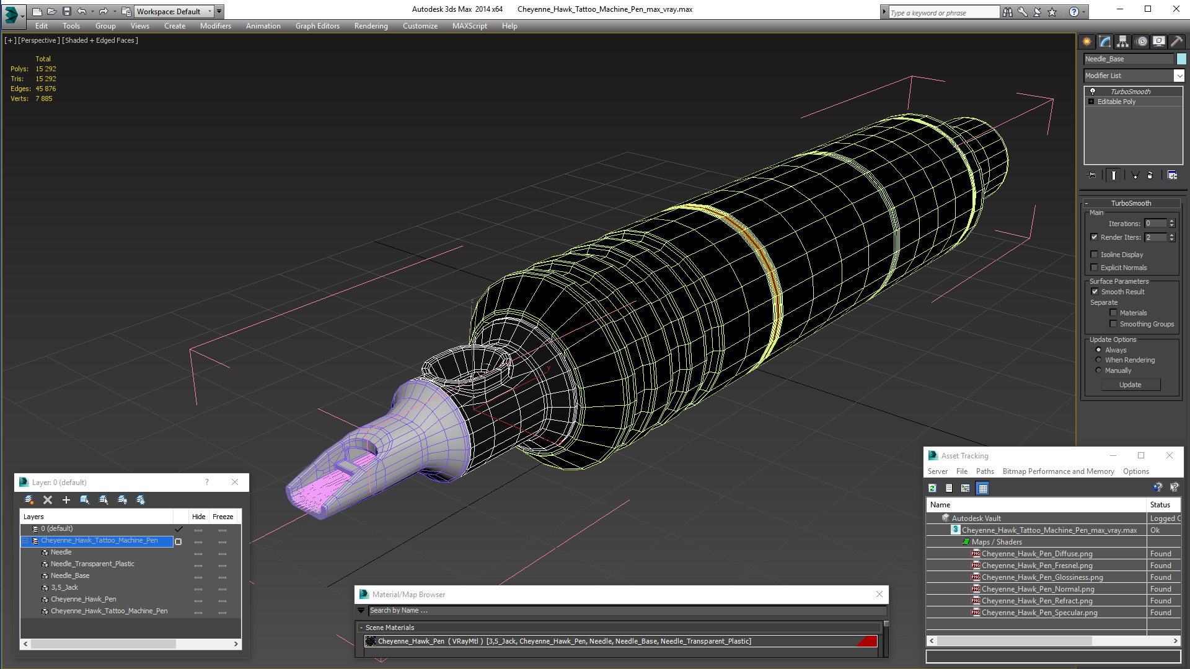Viewport: 1190px width, 669px height.
Task: Open Configure Modifier Sets icon
Action: click(1172, 175)
